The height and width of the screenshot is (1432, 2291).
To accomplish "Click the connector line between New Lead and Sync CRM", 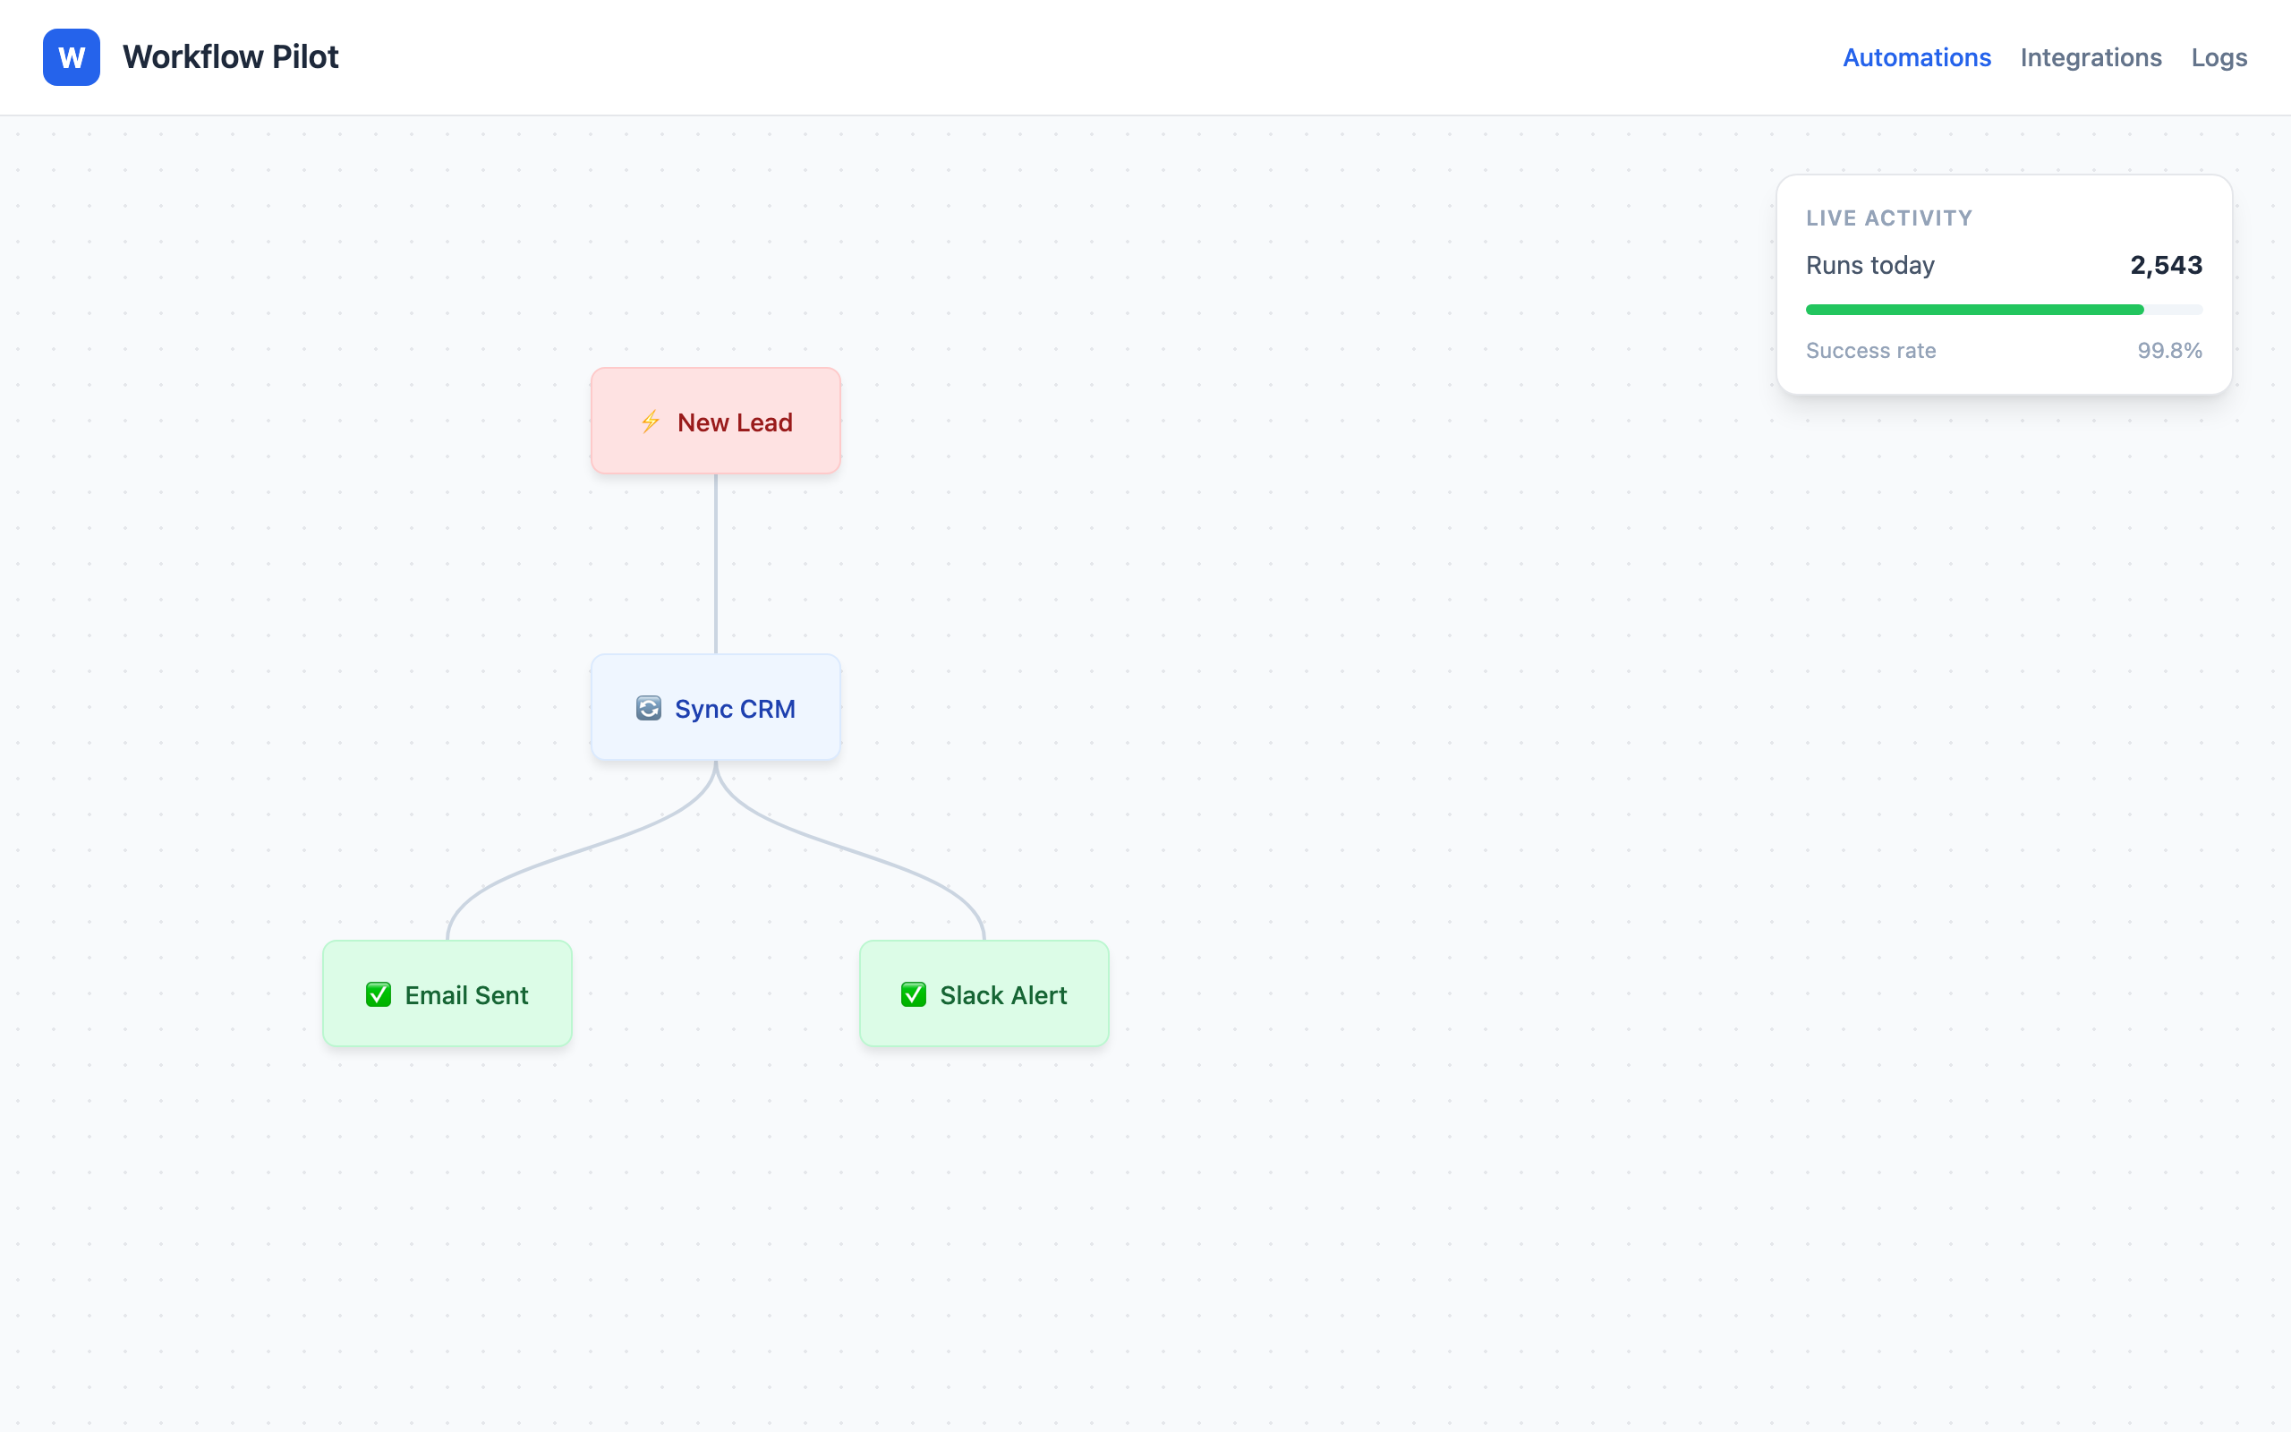I will [x=716, y=564].
